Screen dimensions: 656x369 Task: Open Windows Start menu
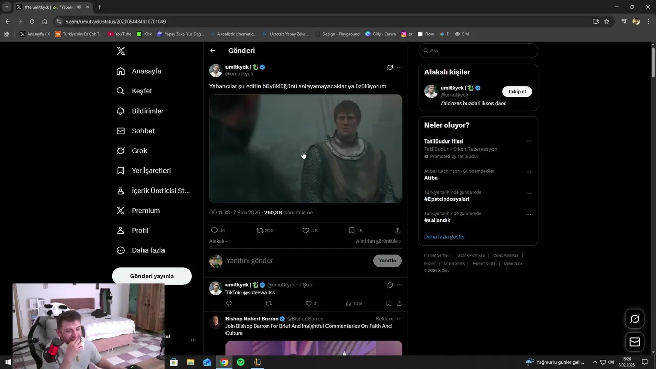8,362
